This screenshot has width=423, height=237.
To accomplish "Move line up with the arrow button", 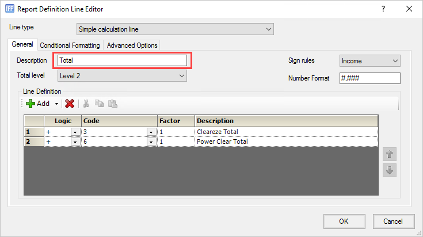I will pos(390,155).
